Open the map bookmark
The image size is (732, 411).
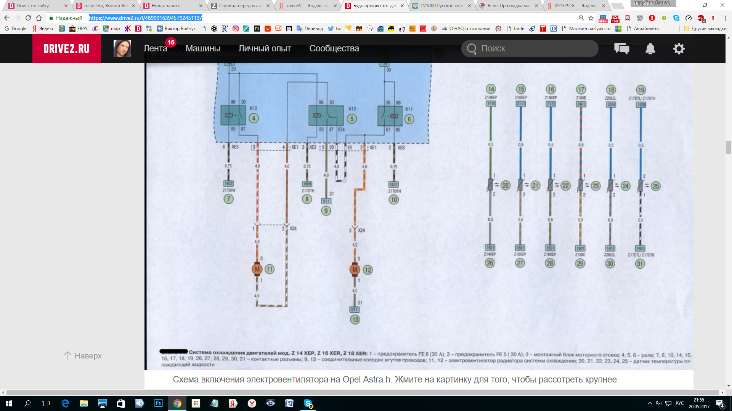[111, 29]
